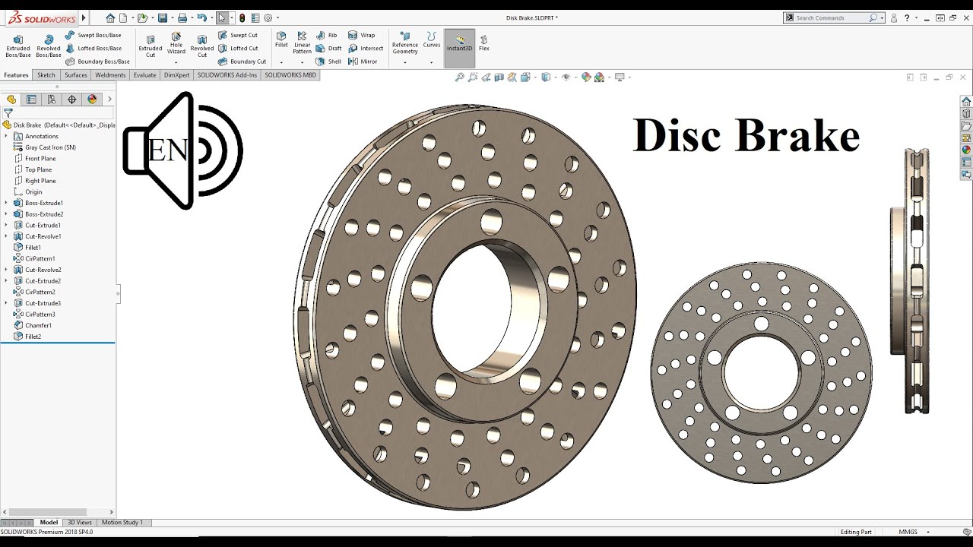Click the Home icon in quick toolbar
The image size is (973, 547).
point(110,17)
